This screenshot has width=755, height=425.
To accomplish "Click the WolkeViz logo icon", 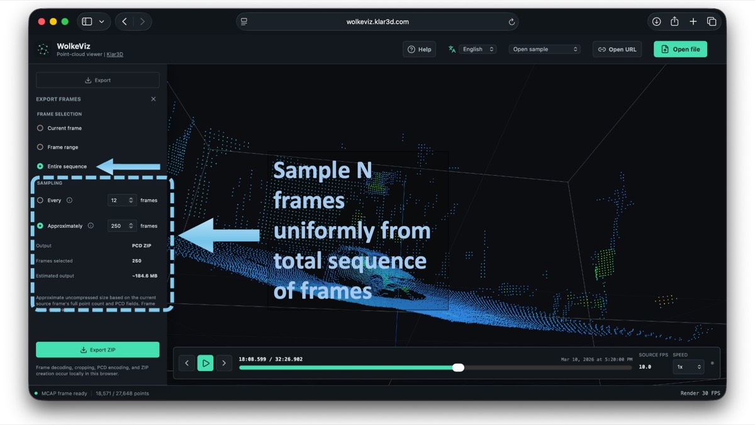I will (x=43, y=49).
